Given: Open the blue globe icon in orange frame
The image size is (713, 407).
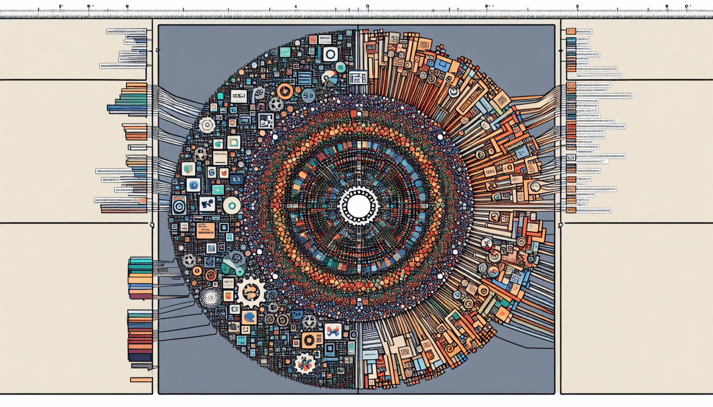Looking at the screenshot, I should coord(249,317).
